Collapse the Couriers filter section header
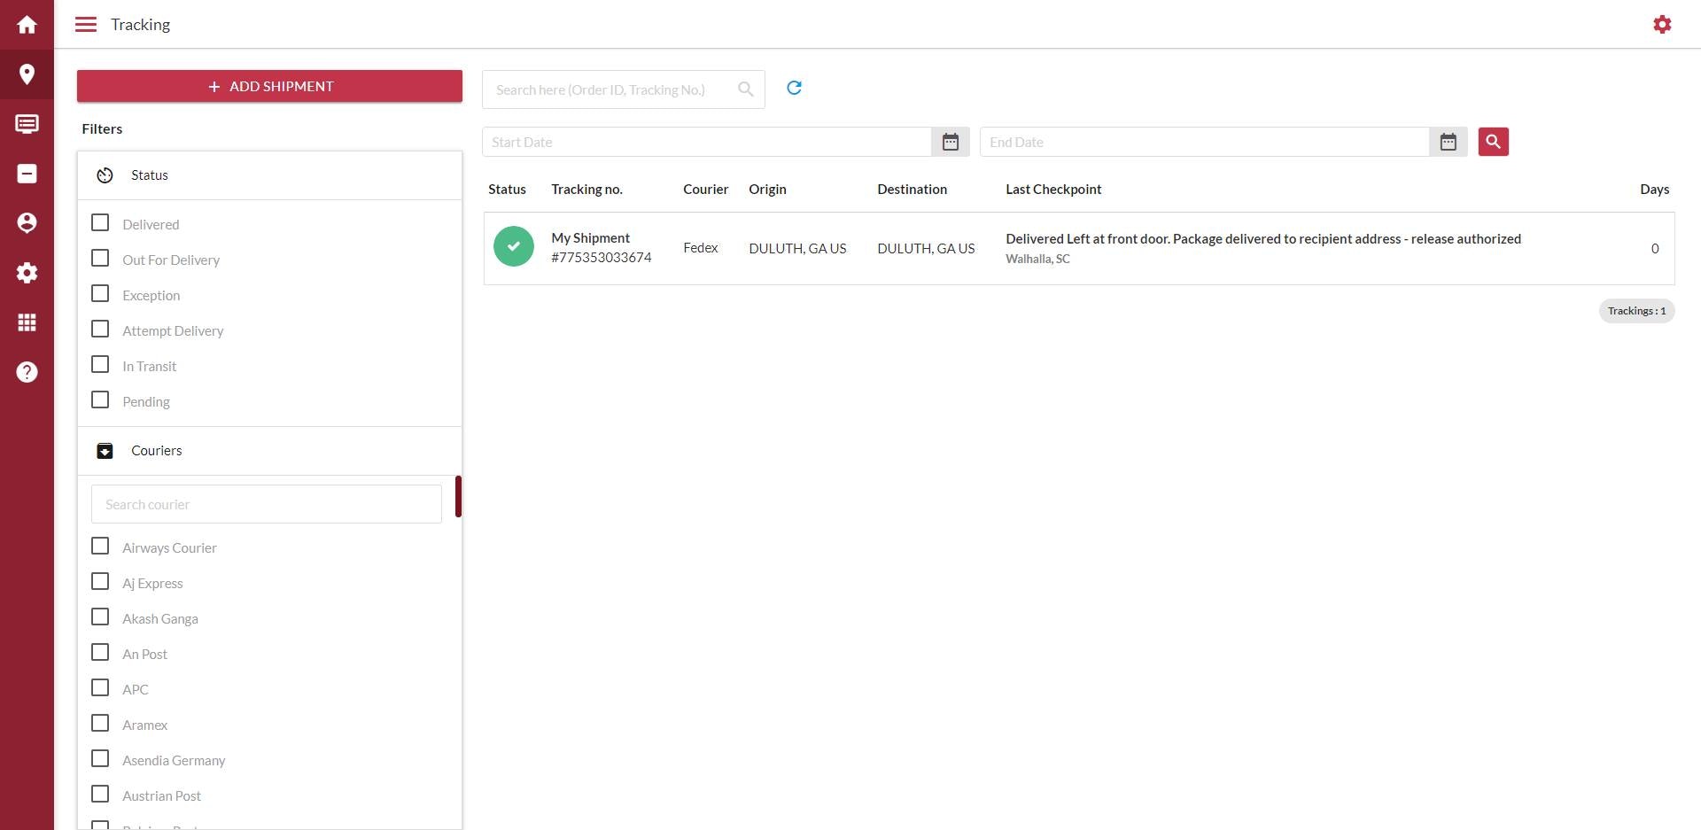This screenshot has height=830, width=1701. (269, 451)
